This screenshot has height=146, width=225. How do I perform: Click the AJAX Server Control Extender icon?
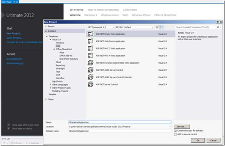pyautogui.click(x=91, y=77)
